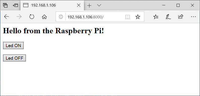Toggle reading view
This screenshot has width=200, height=96.
127,17
